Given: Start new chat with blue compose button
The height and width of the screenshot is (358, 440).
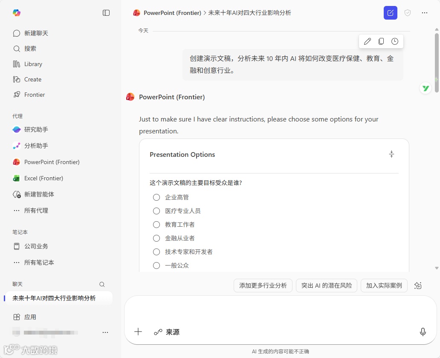Looking at the screenshot, I should coord(391,13).
